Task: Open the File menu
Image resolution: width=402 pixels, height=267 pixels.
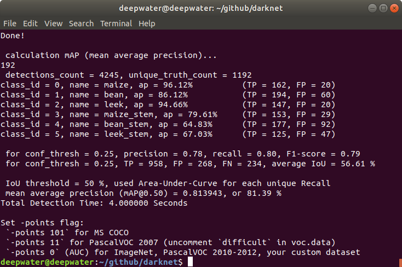Action: [10, 24]
